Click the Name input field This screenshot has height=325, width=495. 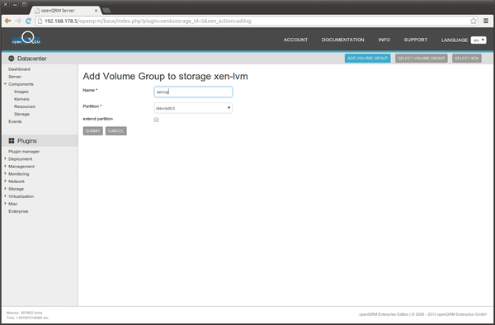[x=193, y=92]
